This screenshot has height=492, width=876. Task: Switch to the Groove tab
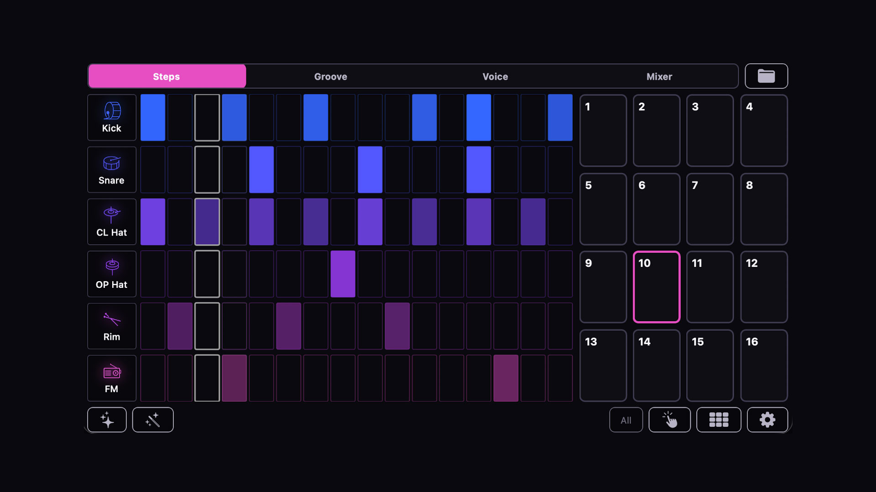coord(331,76)
